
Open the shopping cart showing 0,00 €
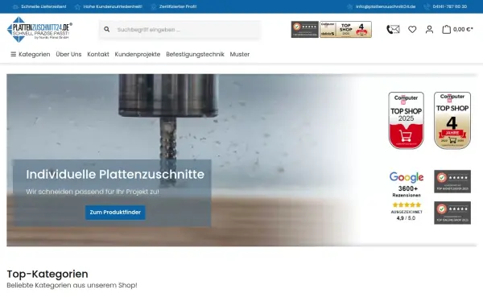coord(457,29)
